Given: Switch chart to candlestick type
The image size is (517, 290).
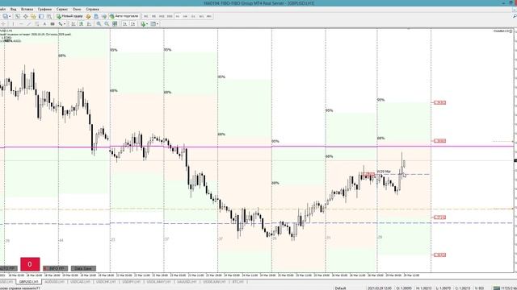Looking at the screenshot, I should coord(81,23).
